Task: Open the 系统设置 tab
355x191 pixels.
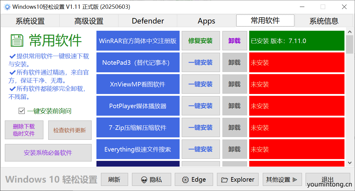Action: click(30, 21)
